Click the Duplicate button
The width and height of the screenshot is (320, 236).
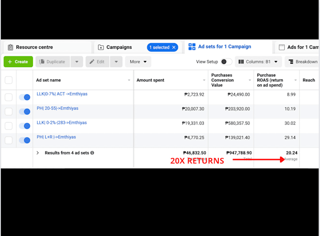(x=53, y=61)
